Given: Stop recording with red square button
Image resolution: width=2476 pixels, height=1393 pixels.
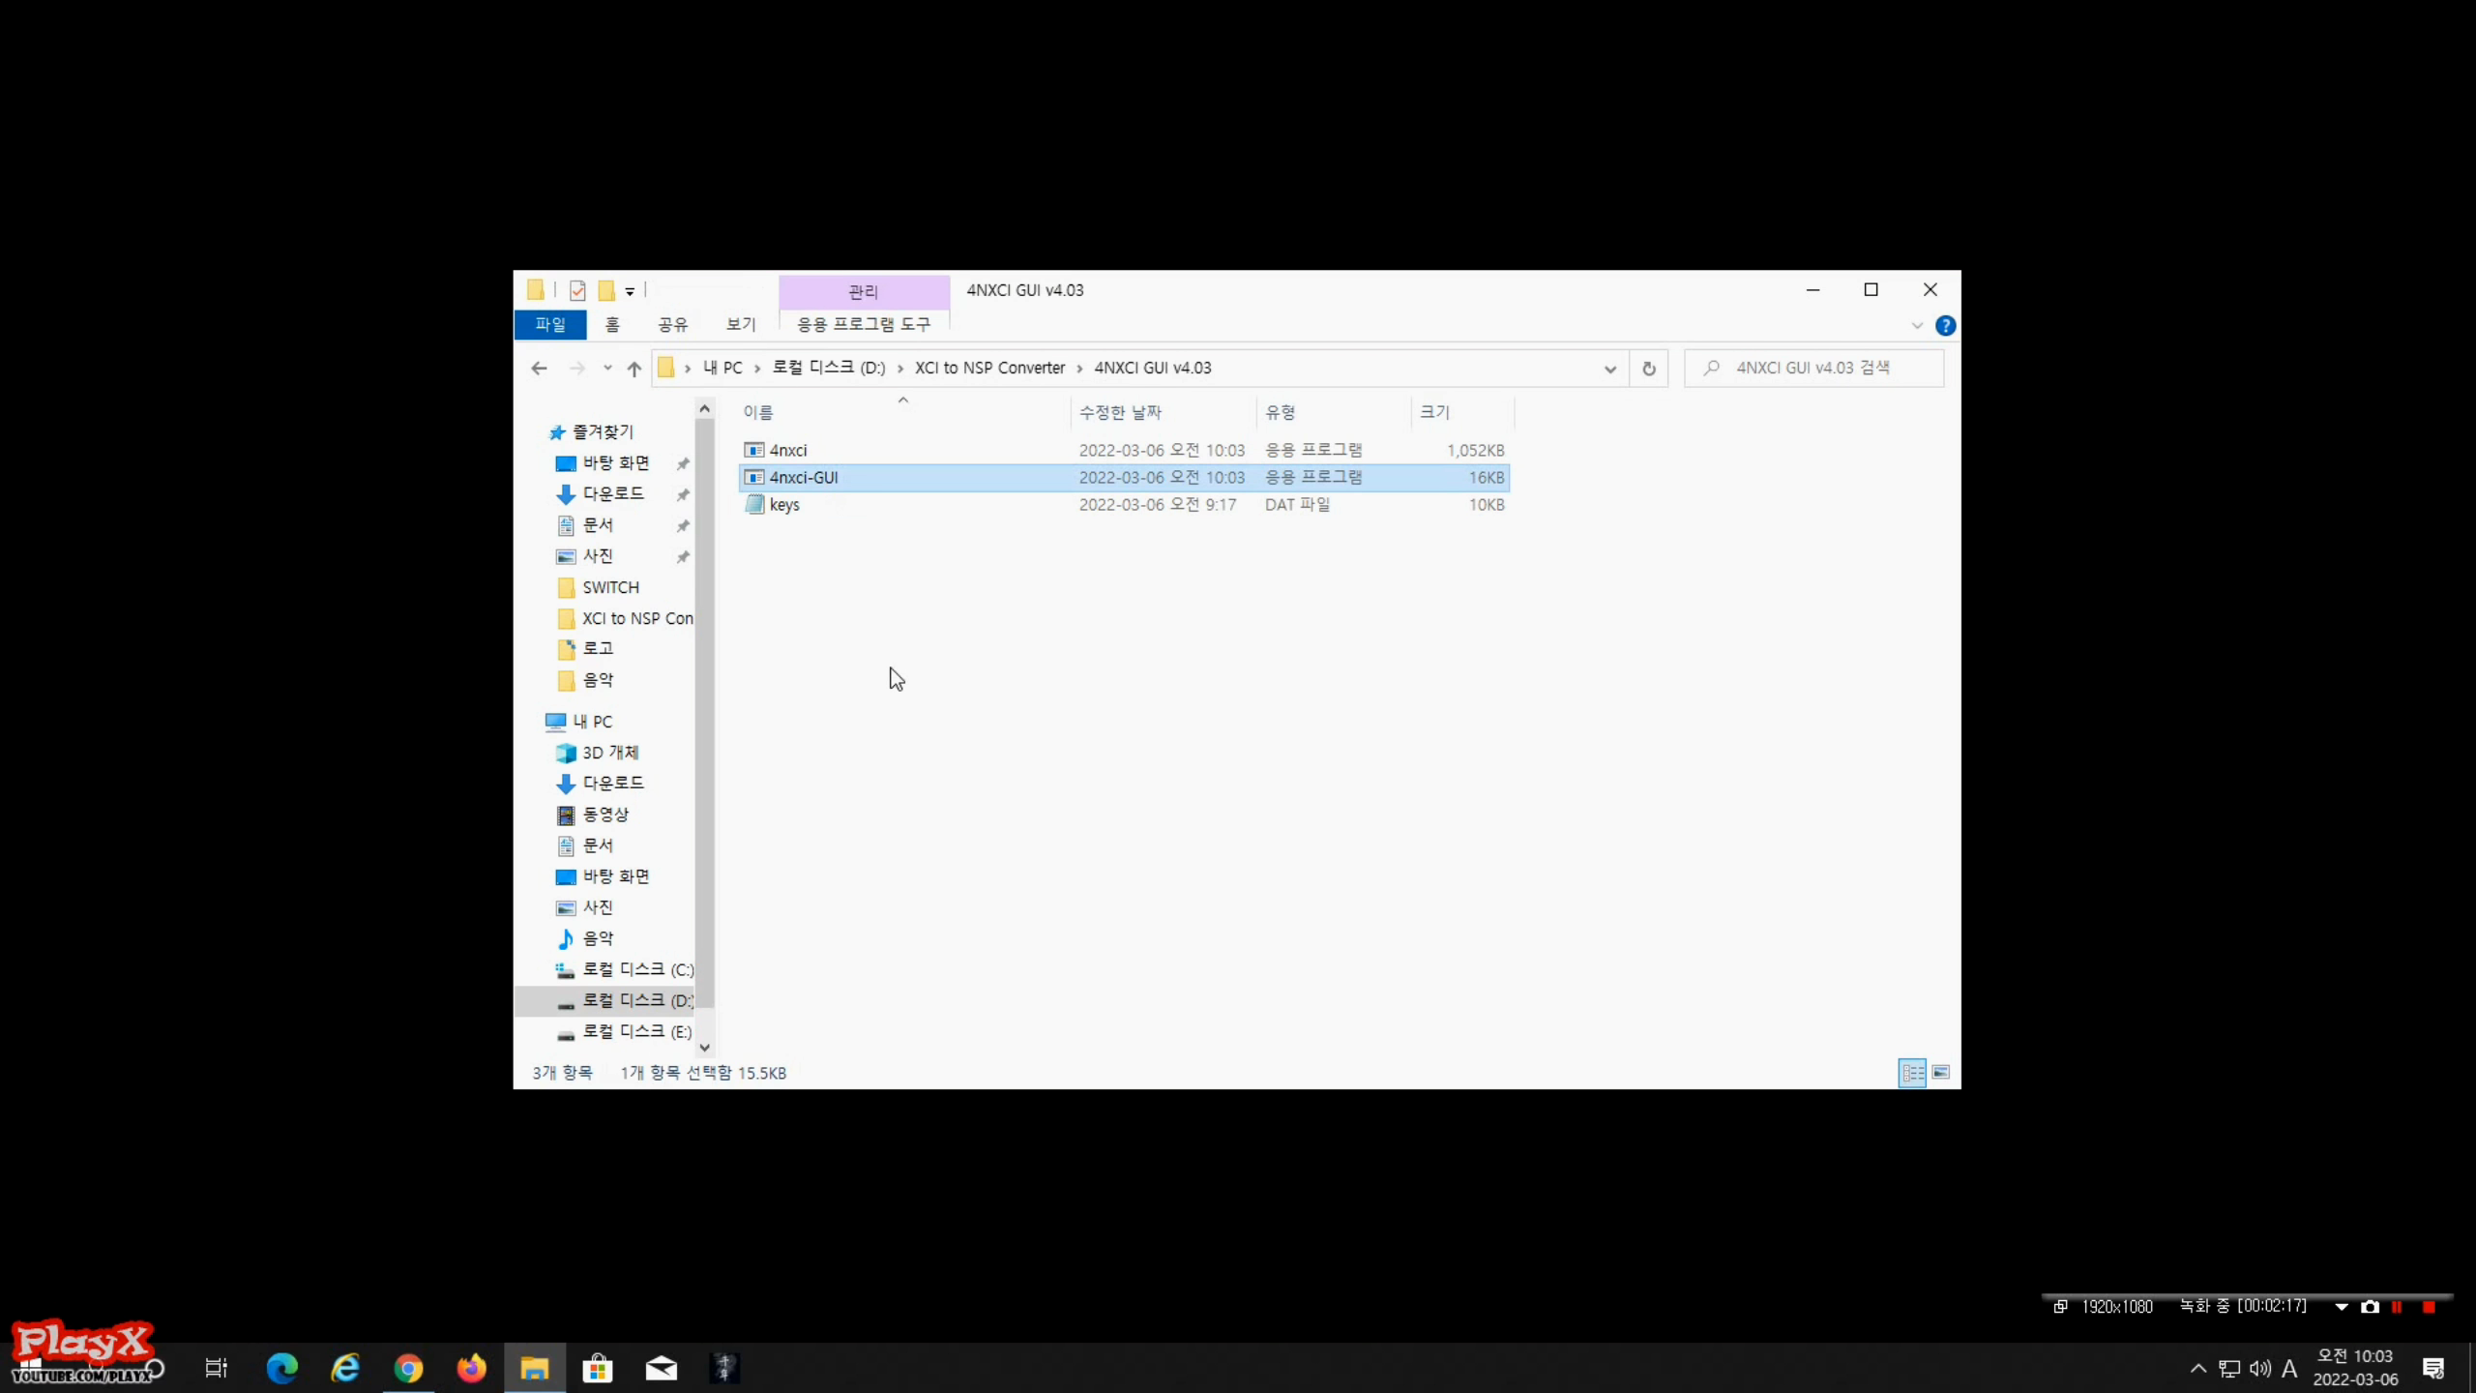Looking at the screenshot, I should pos(2429,1307).
